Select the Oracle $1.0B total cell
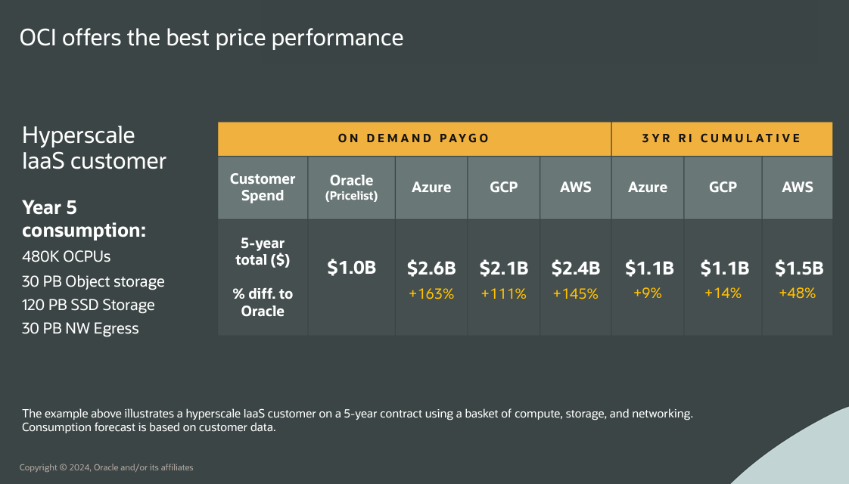This screenshot has width=849, height=484. (x=352, y=268)
